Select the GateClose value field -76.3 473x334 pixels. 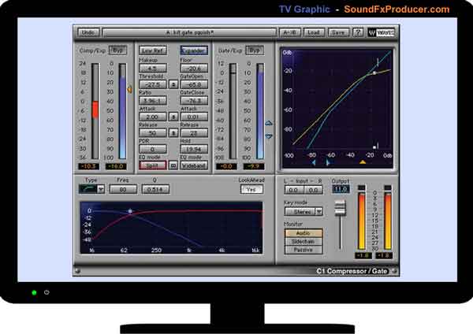point(194,100)
